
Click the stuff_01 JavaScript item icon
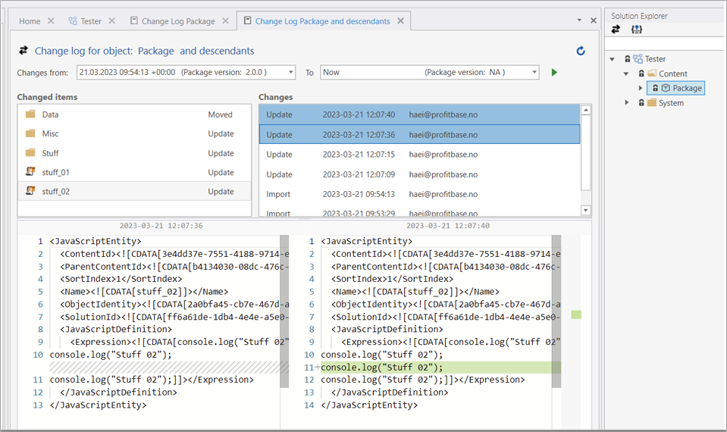(30, 172)
